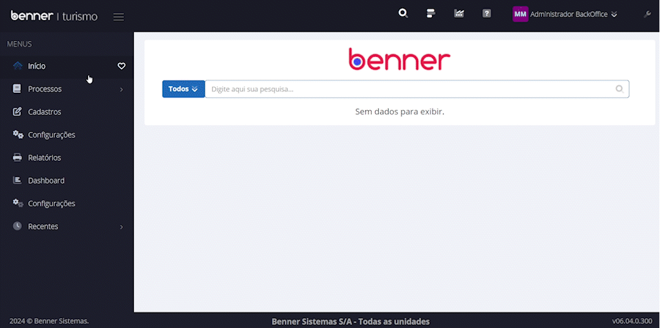Click the first Configurações gears icon

[18, 134]
